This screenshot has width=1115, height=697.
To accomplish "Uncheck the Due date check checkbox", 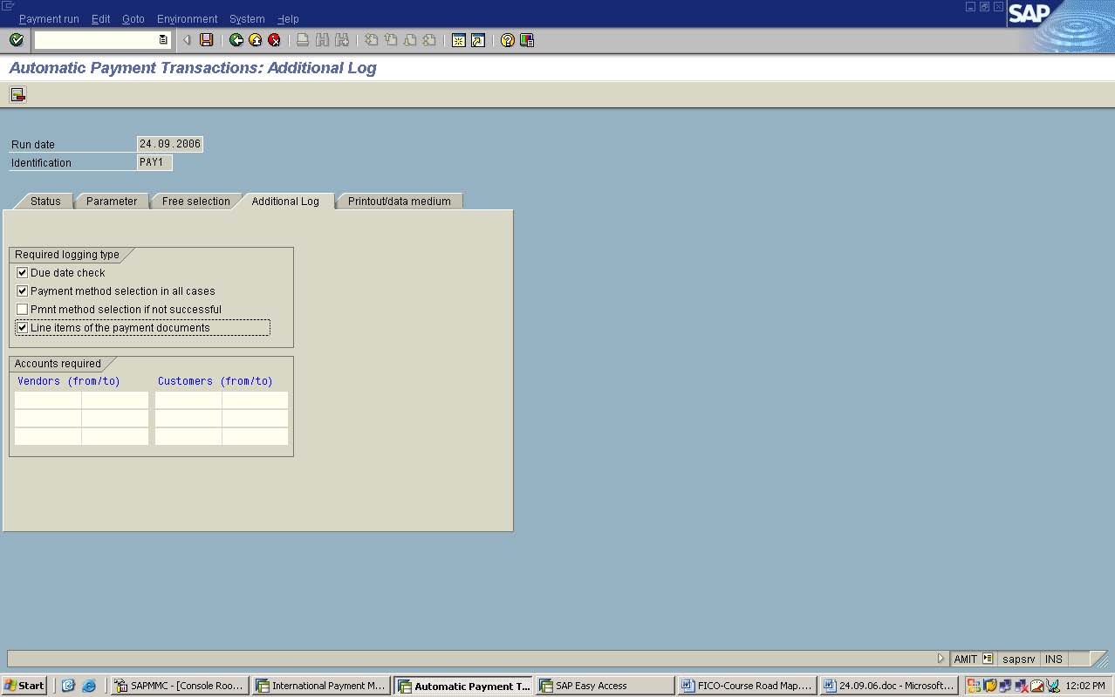I will pyautogui.click(x=23, y=273).
